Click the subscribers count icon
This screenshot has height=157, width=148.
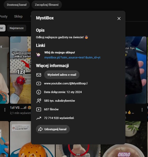[x=39, y=101]
